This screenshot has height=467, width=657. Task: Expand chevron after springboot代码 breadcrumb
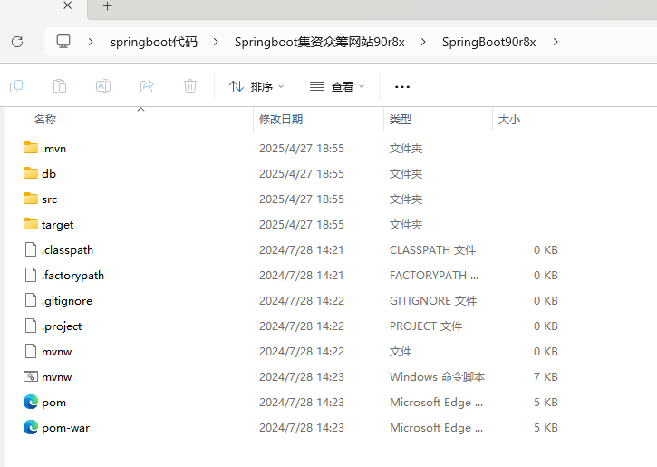(216, 42)
